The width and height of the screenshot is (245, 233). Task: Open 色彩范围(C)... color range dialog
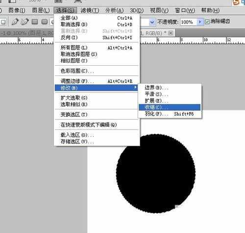97,71
